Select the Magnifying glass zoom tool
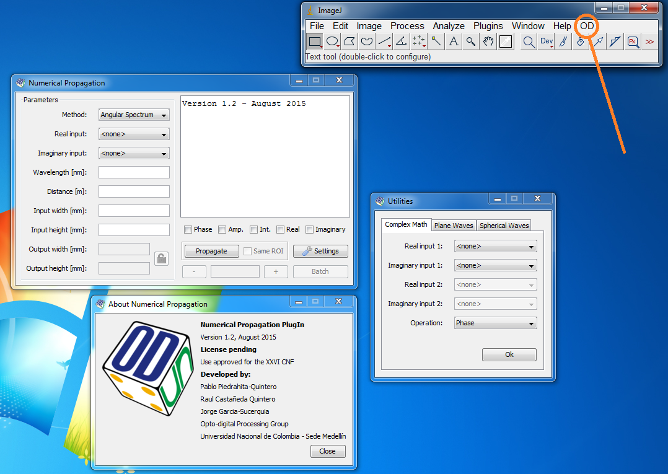This screenshot has height=474, width=668. [471, 42]
